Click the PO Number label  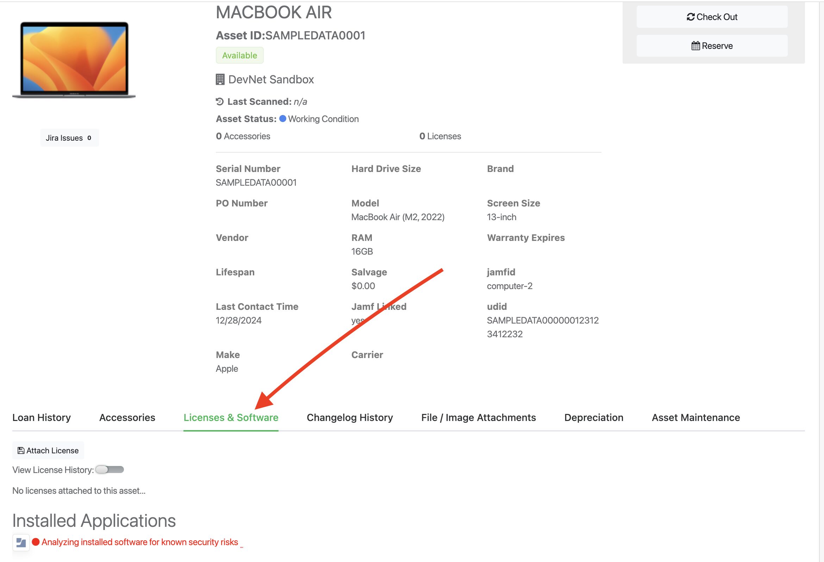click(x=242, y=203)
